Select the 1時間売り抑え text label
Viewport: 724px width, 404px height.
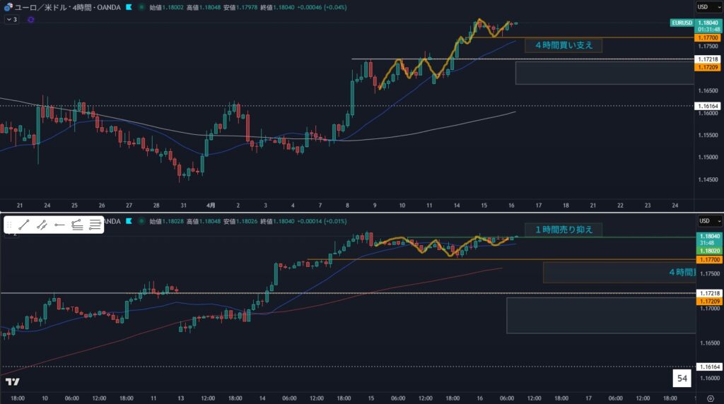563,229
